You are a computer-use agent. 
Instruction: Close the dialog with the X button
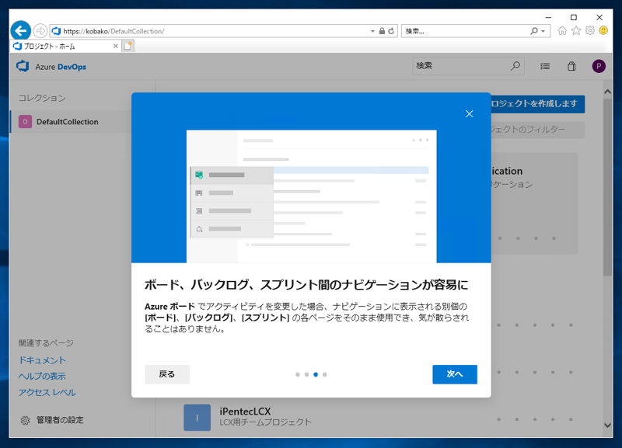(470, 114)
